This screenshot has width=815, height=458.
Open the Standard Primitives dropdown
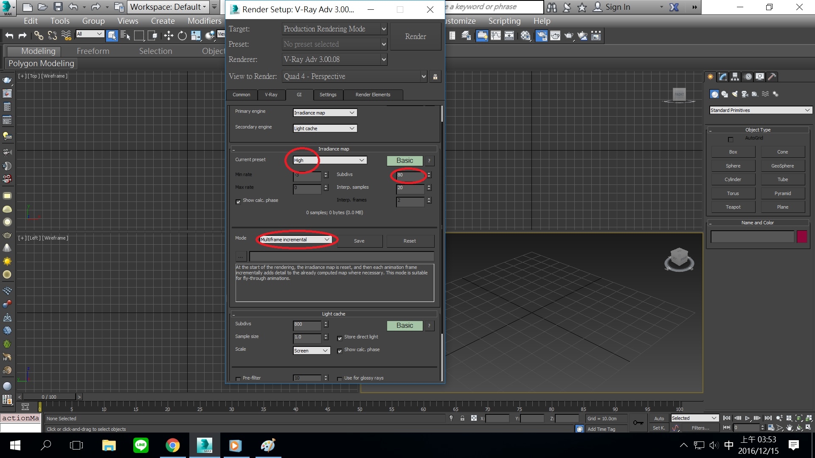pyautogui.click(x=760, y=110)
